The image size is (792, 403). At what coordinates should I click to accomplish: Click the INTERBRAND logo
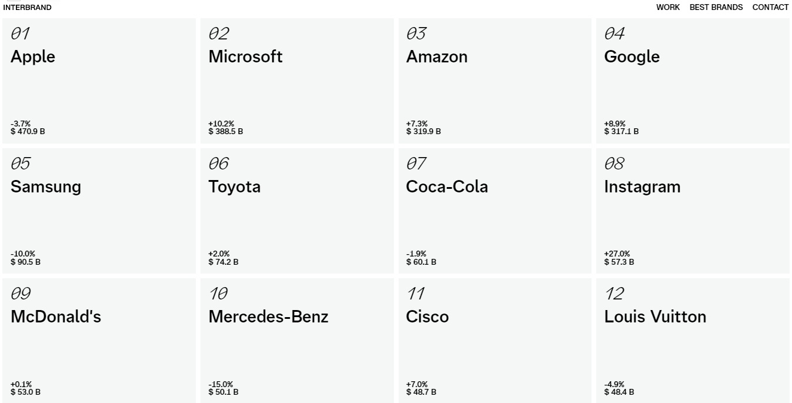[27, 8]
